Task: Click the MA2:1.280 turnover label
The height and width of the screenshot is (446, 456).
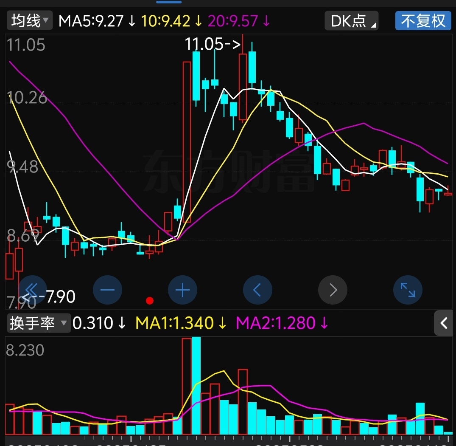Action: pos(275,323)
